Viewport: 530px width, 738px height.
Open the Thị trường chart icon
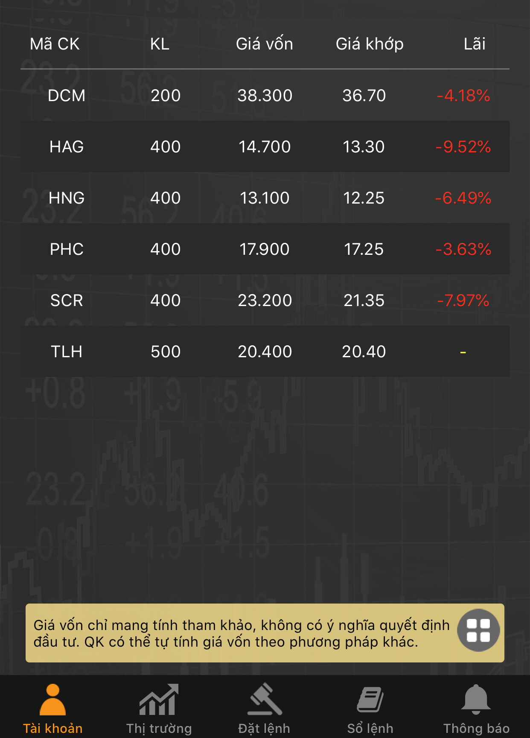(159, 700)
